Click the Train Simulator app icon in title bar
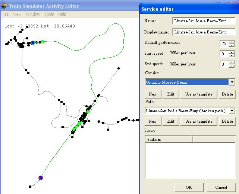 pyautogui.click(x=4, y=6)
